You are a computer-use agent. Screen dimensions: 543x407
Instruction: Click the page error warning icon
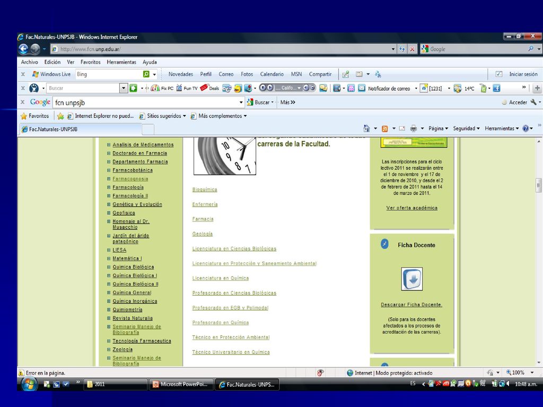[21, 373]
